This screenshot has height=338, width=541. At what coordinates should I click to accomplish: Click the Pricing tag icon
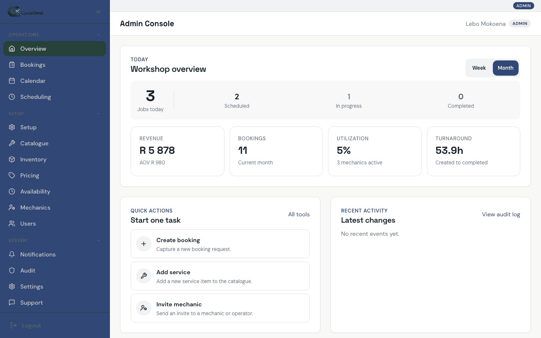click(12, 175)
